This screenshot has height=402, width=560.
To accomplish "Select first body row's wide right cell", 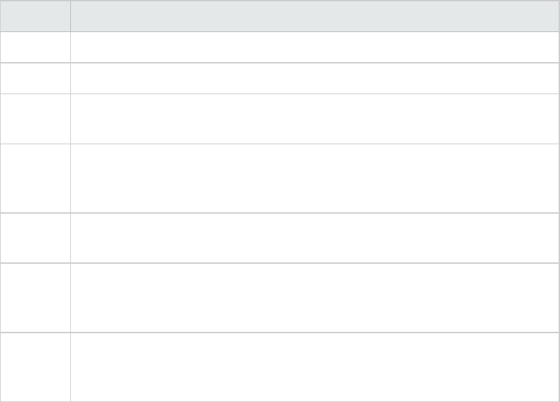I will coord(314,47).
